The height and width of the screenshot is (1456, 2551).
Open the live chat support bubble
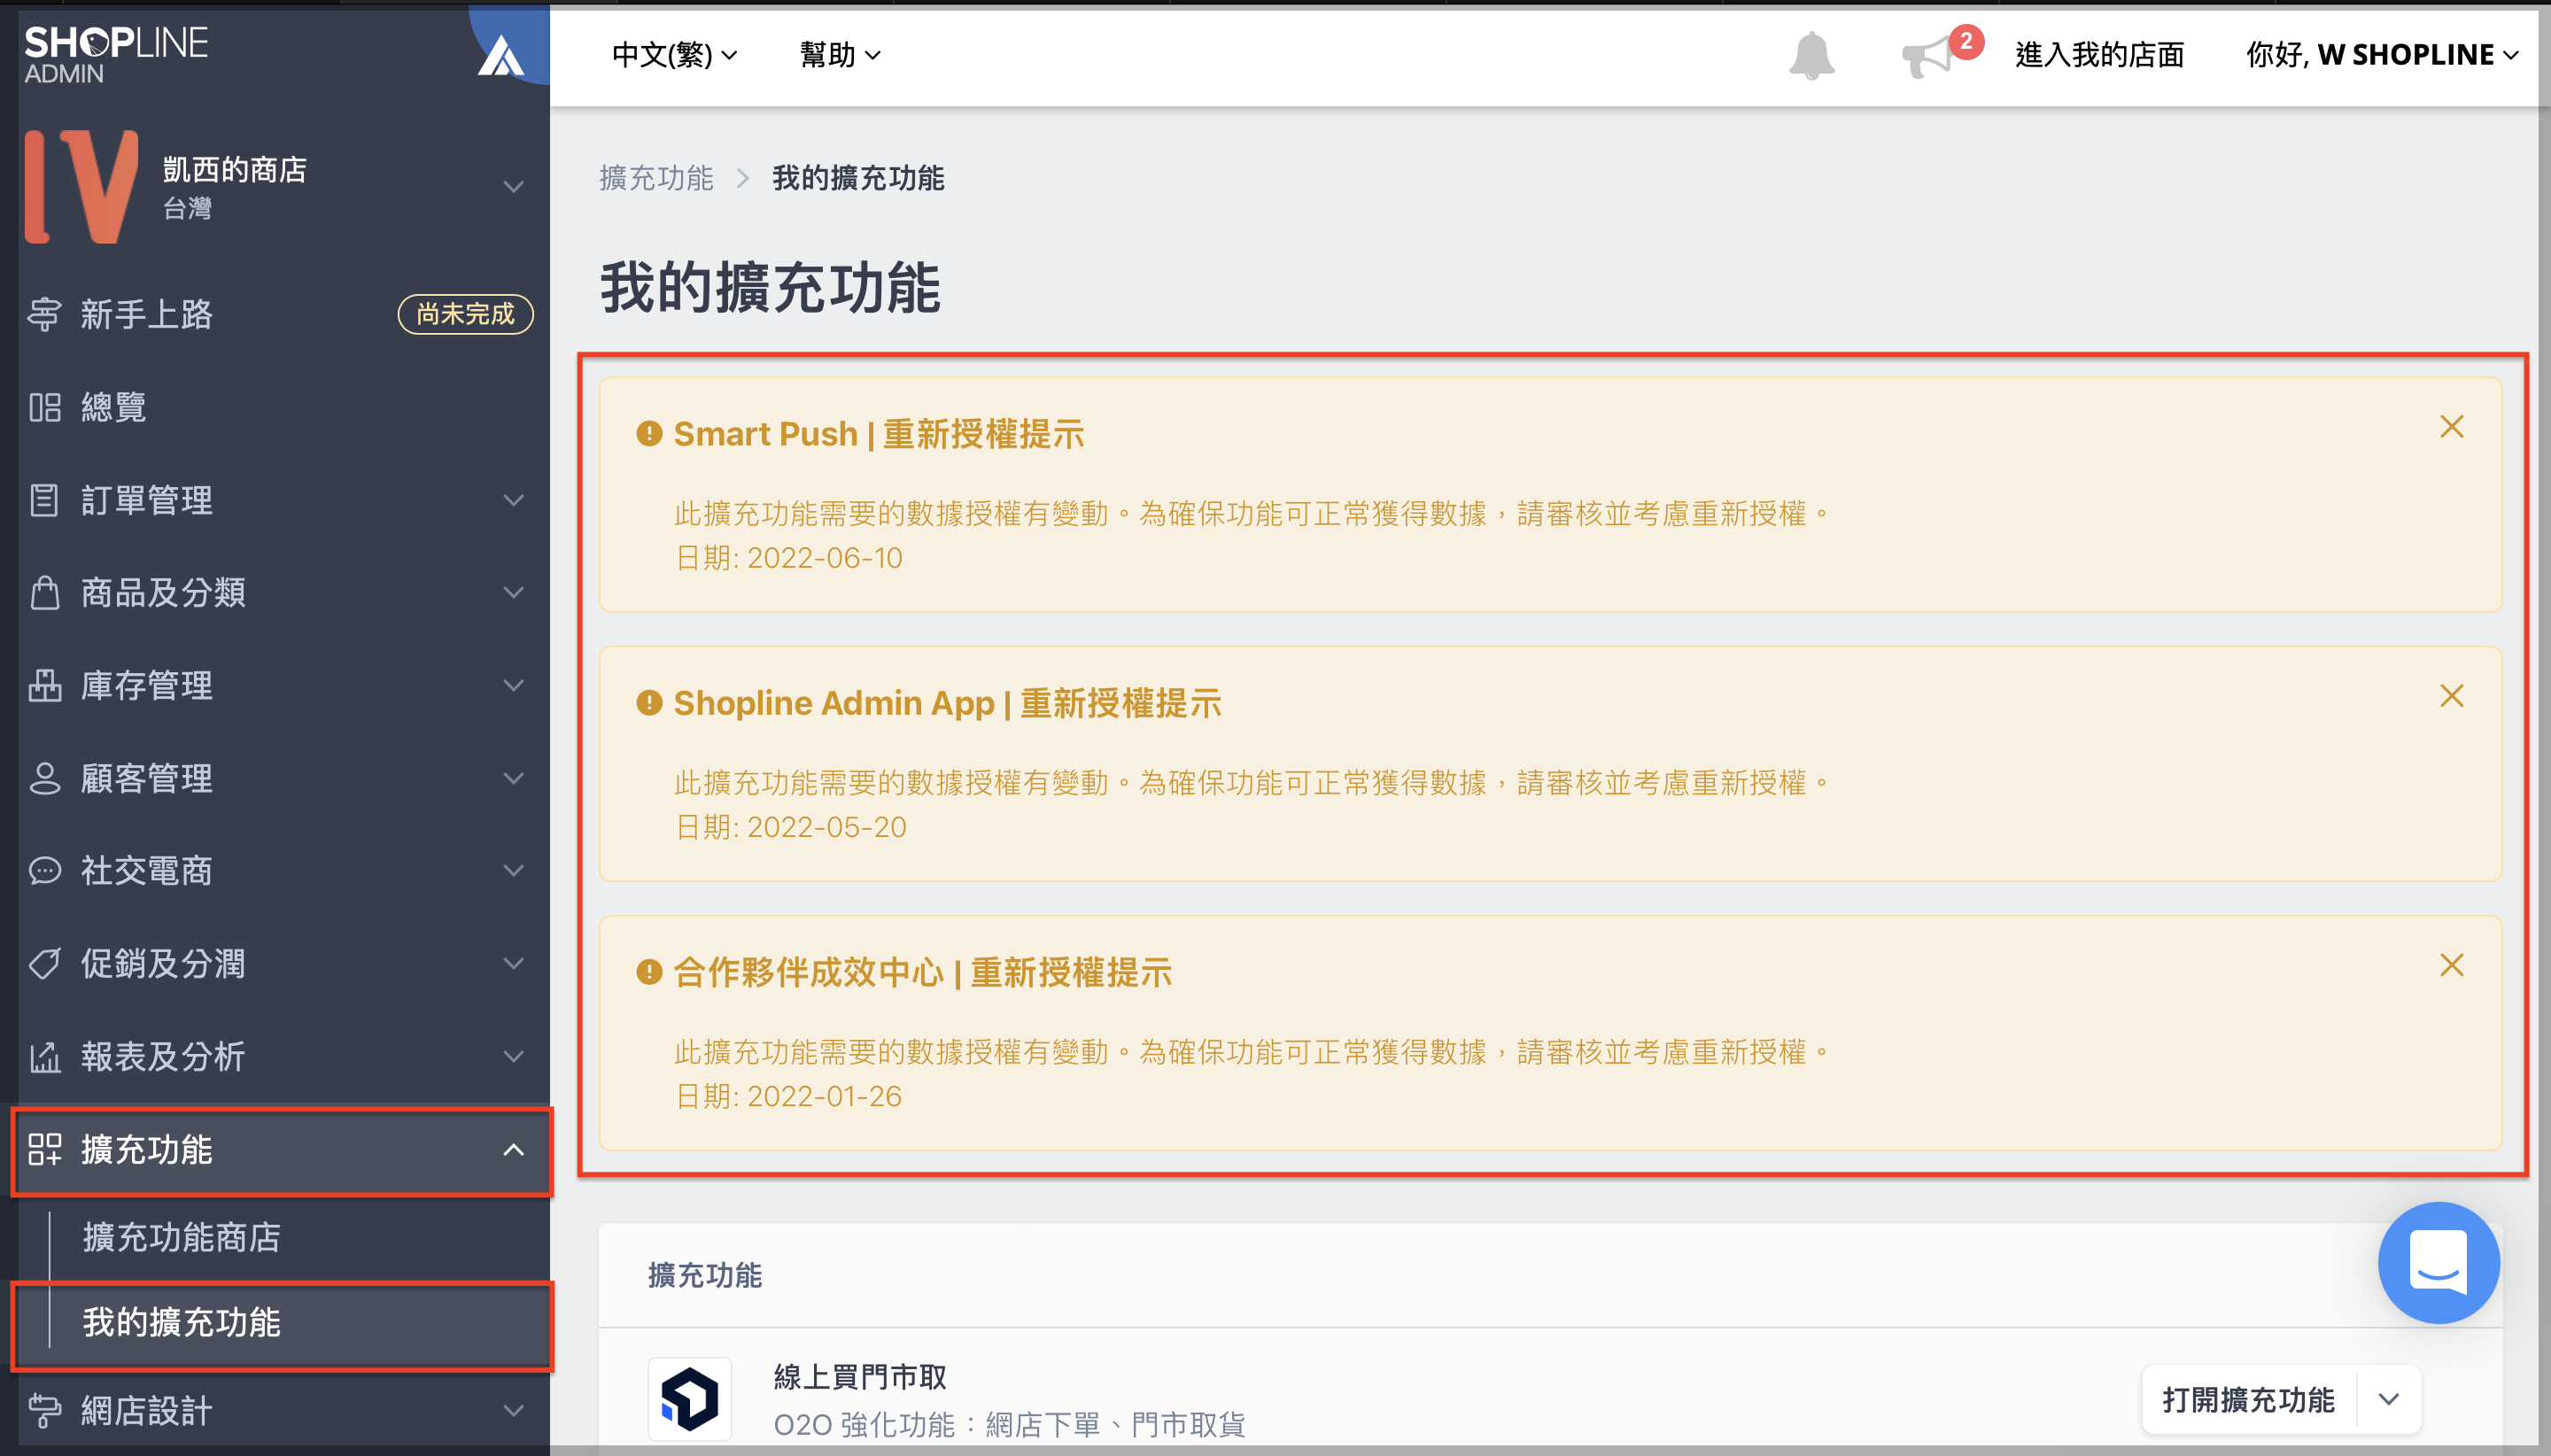(x=2438, y=1262)
